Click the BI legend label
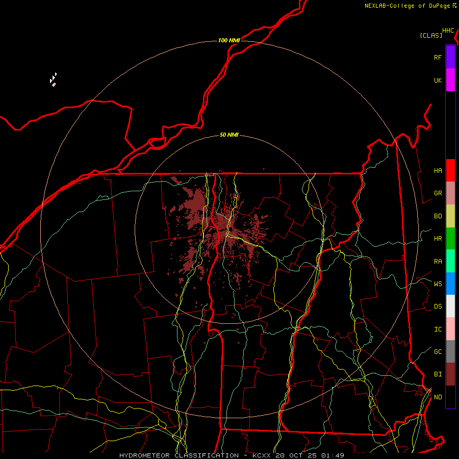The image size is (459, 459). coord(438,374)
